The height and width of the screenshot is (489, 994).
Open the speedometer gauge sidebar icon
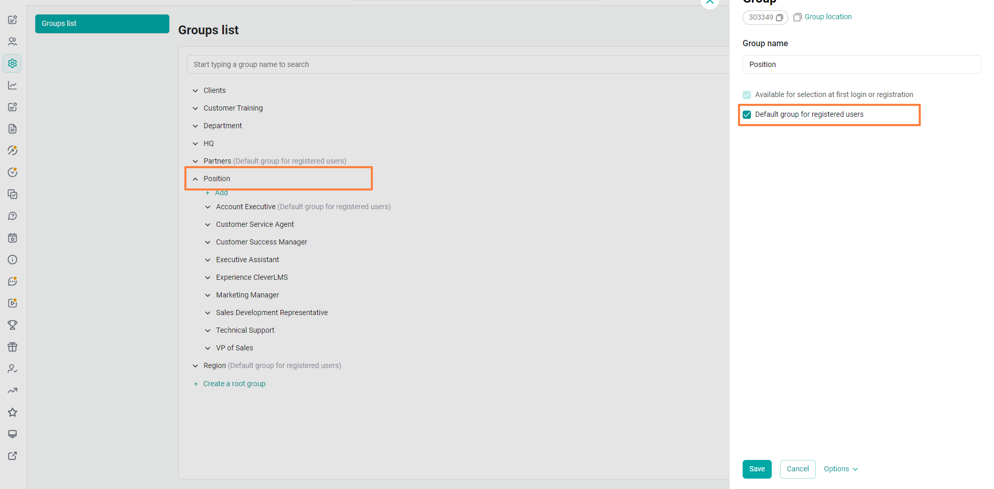click(12, 151)
